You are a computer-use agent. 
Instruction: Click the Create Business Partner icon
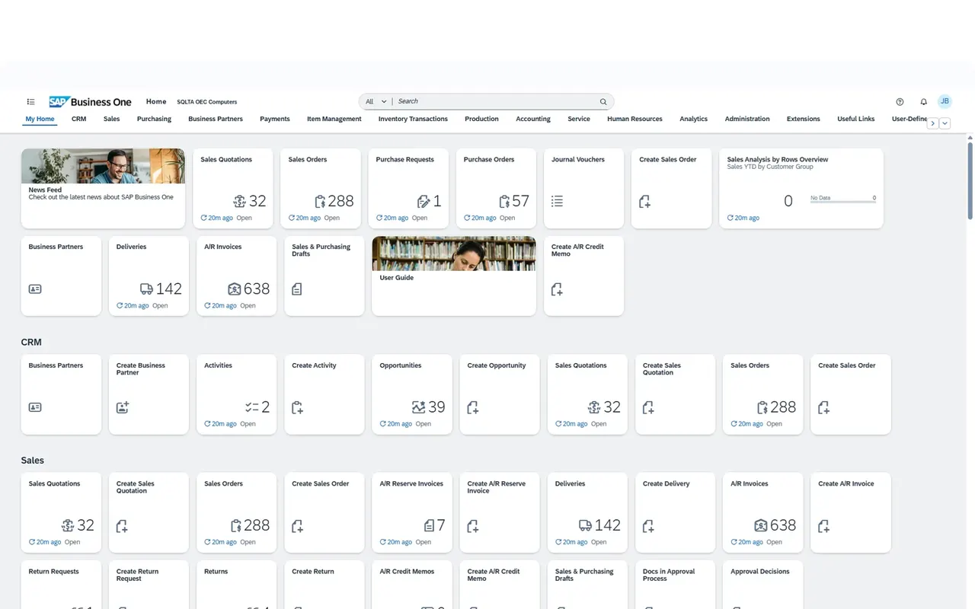123,408
